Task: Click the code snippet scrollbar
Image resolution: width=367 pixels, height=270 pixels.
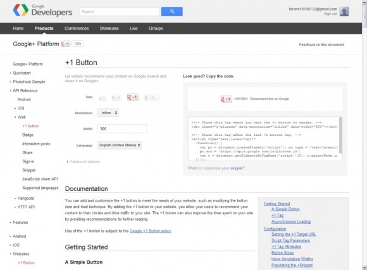Action: (x=340, y=135)
